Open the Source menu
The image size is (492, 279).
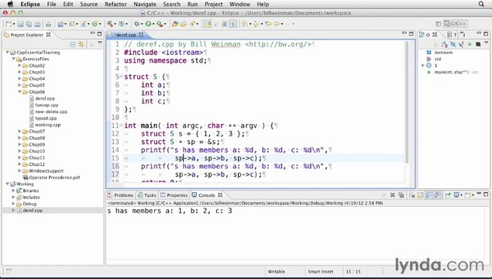point(89,4)
